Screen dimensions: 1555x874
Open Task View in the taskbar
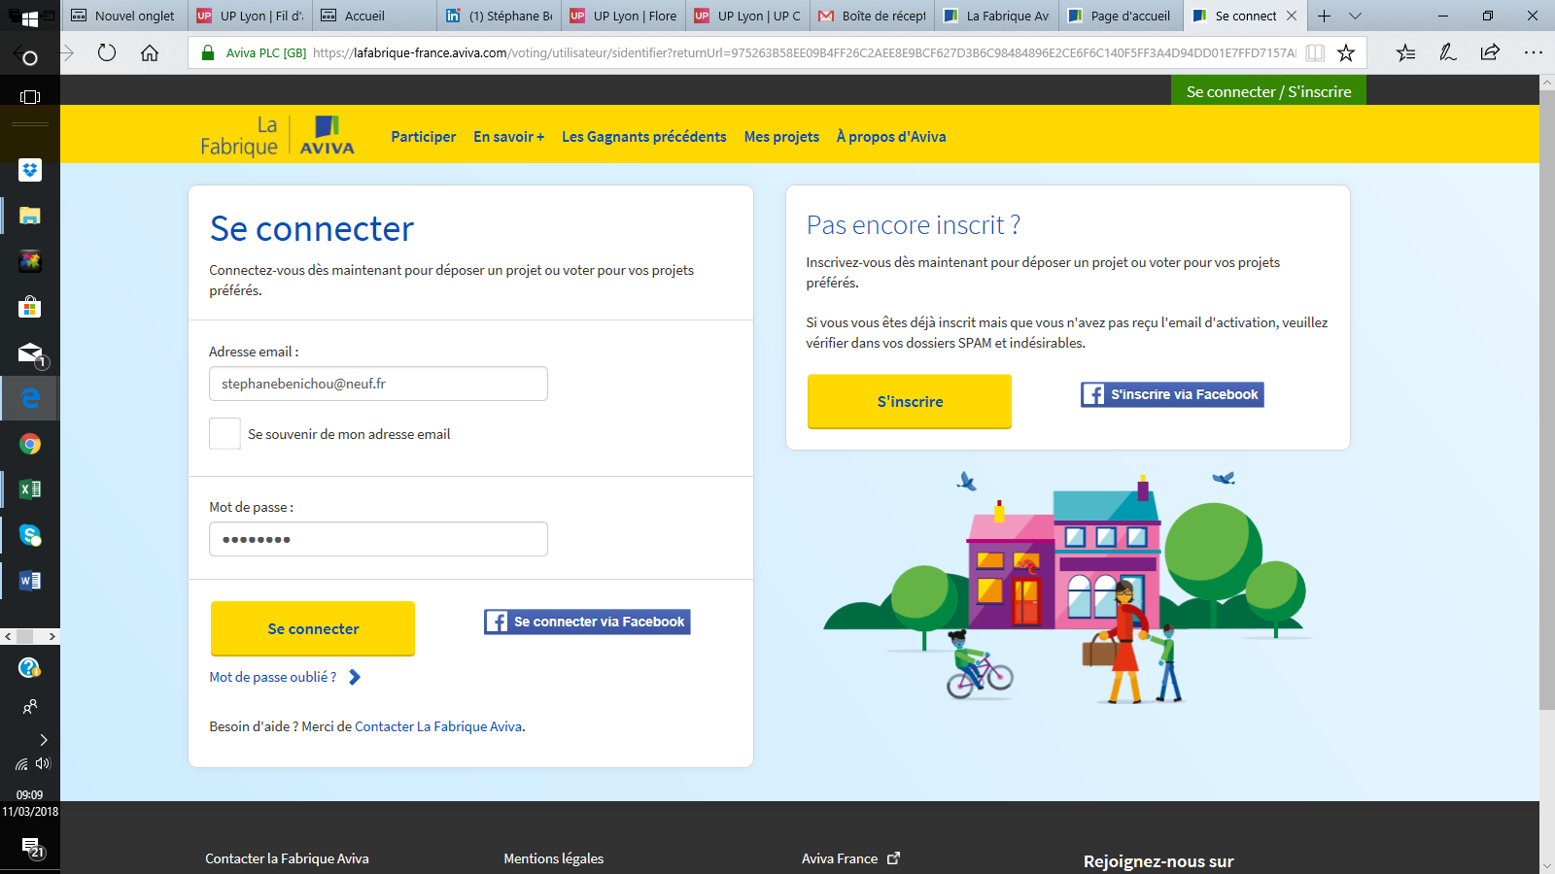tap(30, 97)
